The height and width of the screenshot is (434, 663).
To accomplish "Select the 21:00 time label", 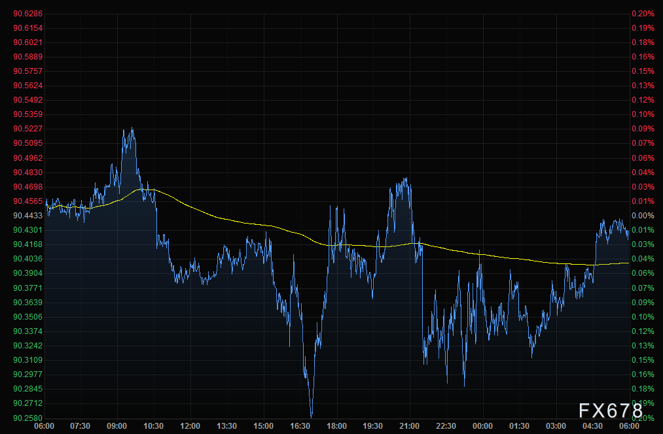I will pyautogui.click(x=409, y=426).
